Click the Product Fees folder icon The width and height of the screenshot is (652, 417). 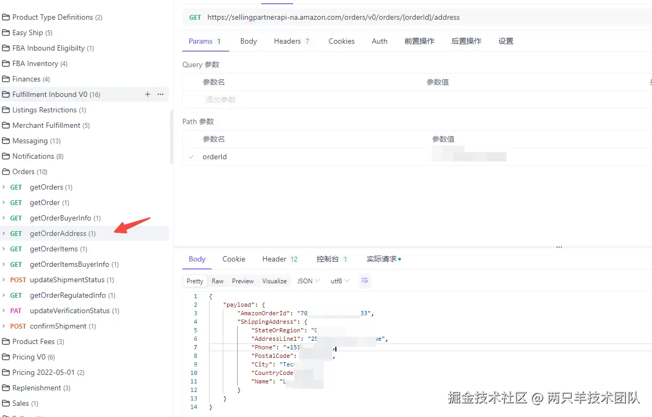[6, 341]
